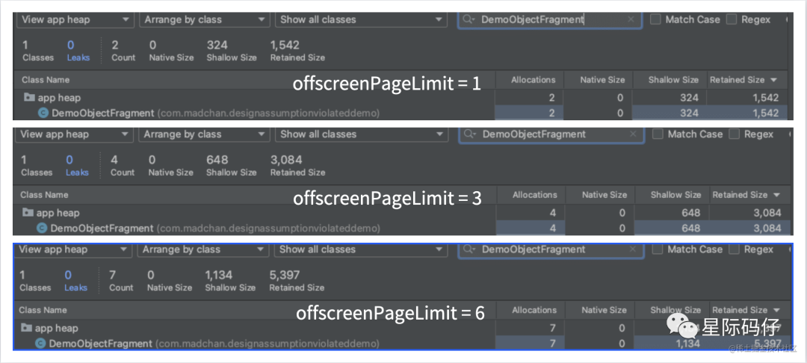Clear the search text in the top panel
This screenshot has width=807, height=363.
coord(631,19)
